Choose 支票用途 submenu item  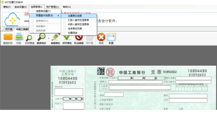click(x=79, y=33)
